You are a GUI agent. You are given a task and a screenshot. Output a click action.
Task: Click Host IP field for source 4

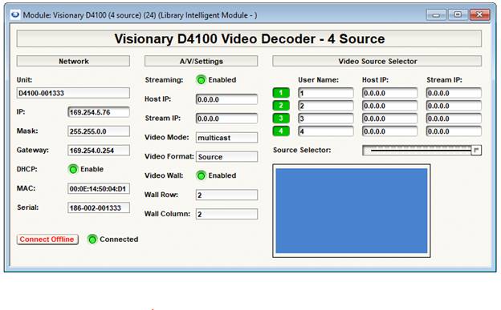[x=390, y=131]
